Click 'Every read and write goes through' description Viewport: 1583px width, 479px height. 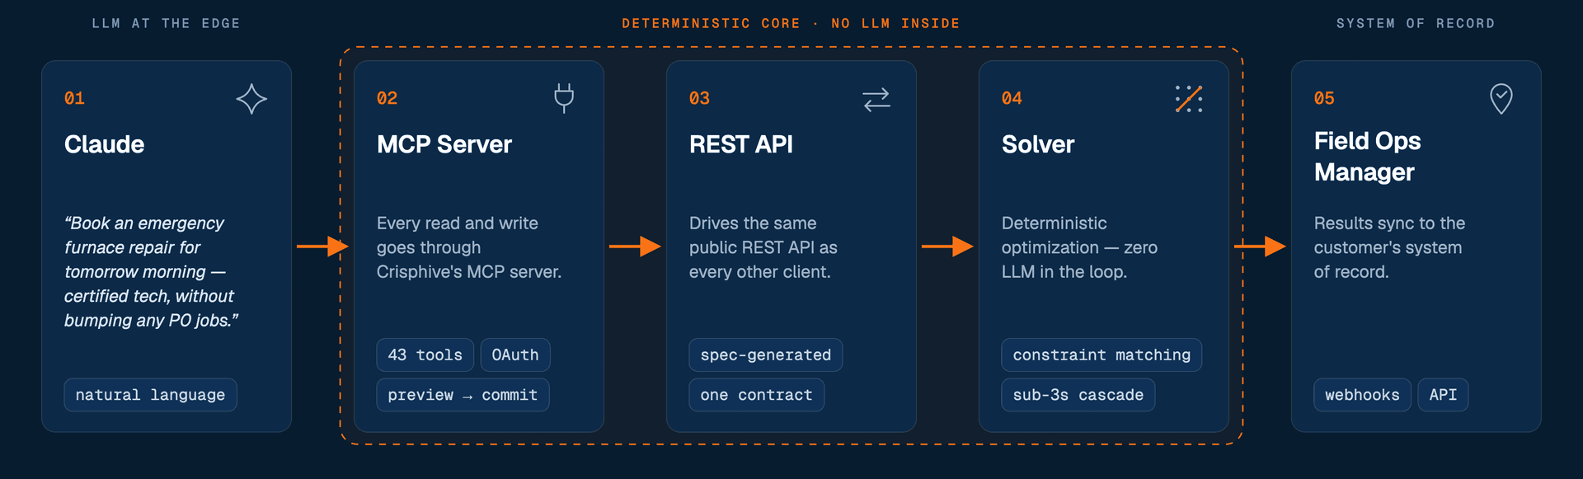click(x=469, y=247)
